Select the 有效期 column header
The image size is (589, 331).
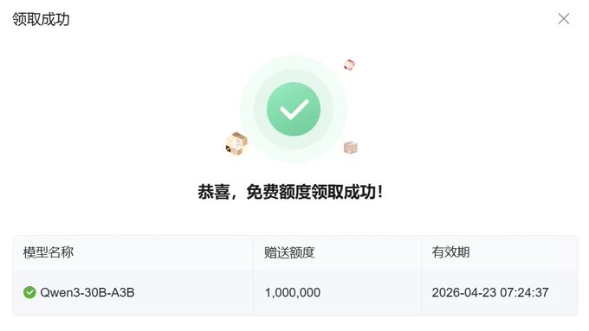[x=450, y=252]
